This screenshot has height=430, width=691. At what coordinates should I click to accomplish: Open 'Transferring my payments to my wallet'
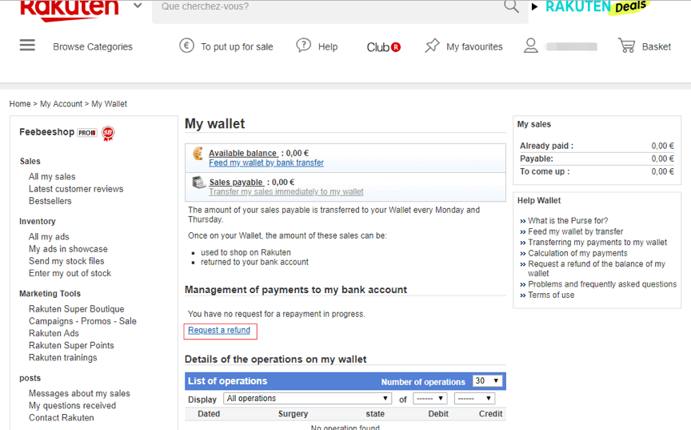597,242
